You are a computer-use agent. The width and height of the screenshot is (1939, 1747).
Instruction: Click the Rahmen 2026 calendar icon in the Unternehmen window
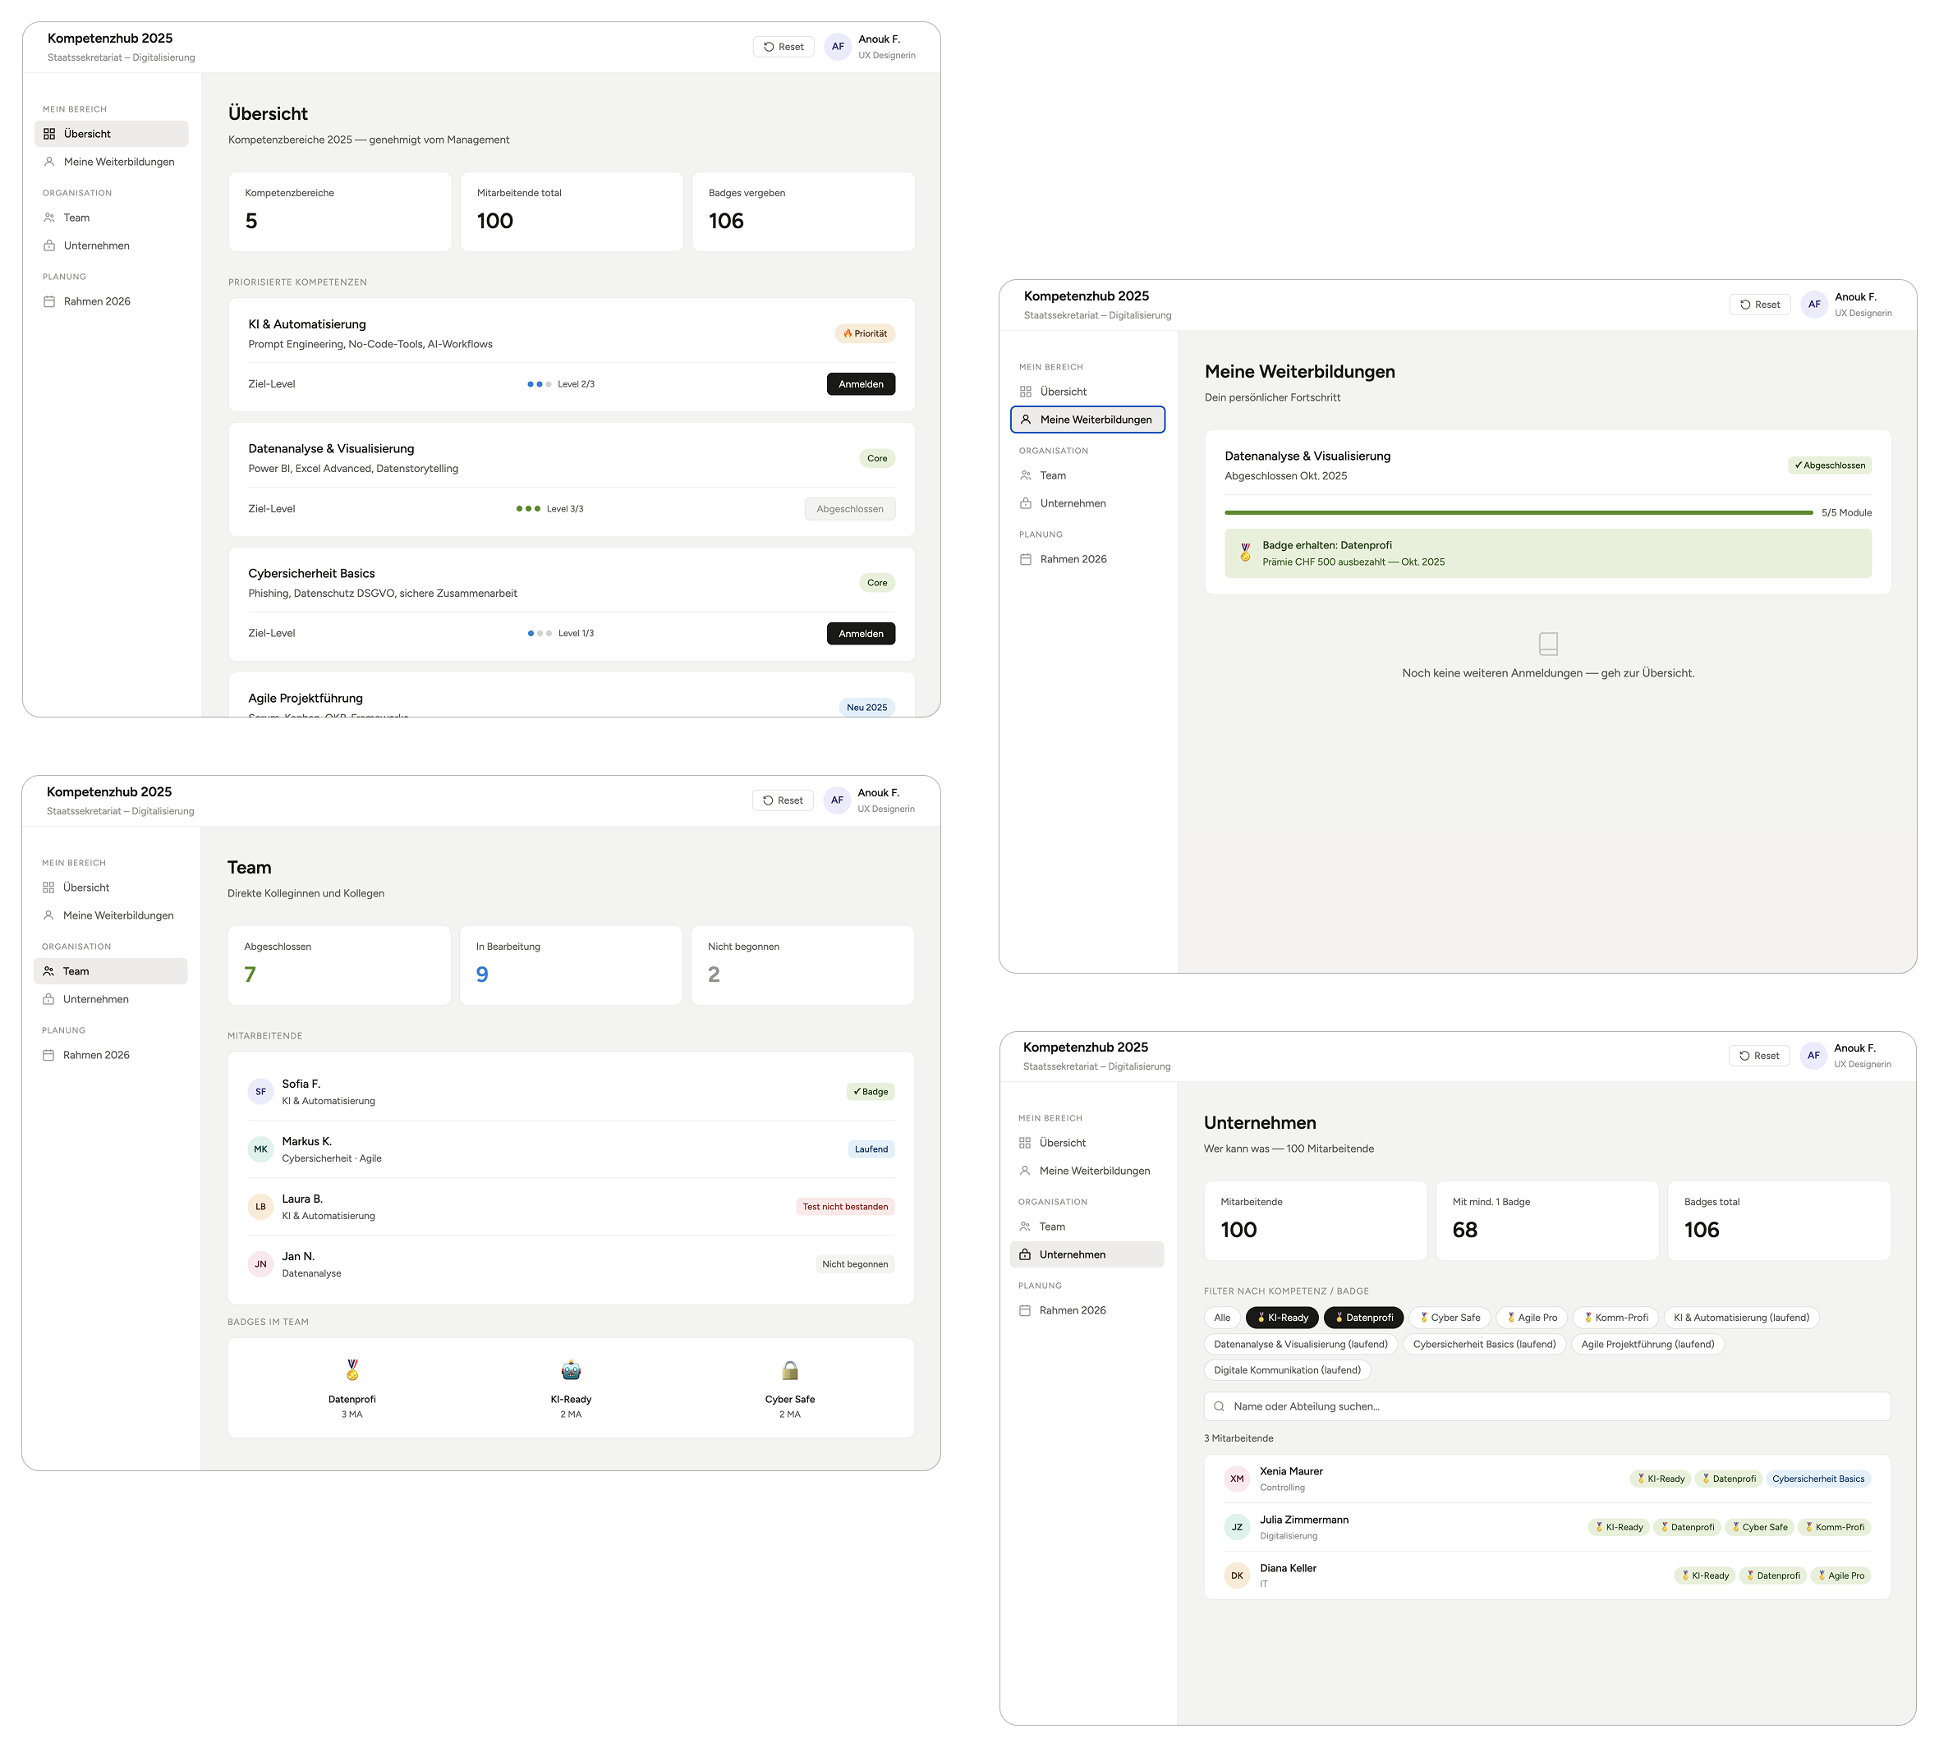pos(1025,1310)
